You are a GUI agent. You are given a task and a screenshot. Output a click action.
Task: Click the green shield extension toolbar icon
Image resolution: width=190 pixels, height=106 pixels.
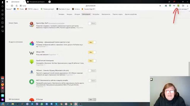(170, 6)
